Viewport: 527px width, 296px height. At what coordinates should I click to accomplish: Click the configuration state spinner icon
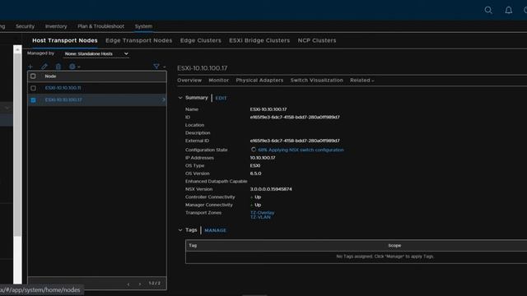pos(254,150)
